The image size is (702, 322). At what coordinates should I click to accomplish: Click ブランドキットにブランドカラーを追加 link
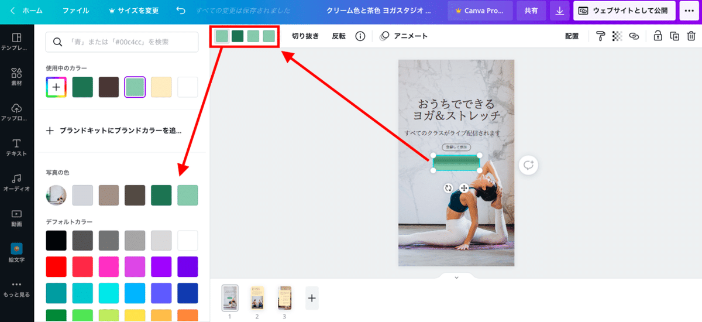[115, 131]
